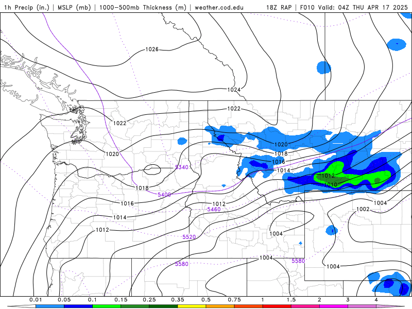Viewport: 412px width, 309px height.
Task: Select the red 1–1.5 legend swatch
Action: coord(277,306)
